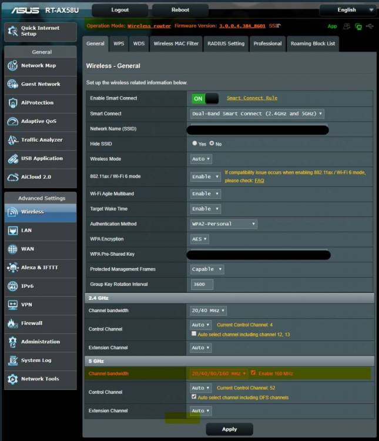Screen dimensions: 379x441
Task: Click the Reboot button
Action: (x=180, y=10)
